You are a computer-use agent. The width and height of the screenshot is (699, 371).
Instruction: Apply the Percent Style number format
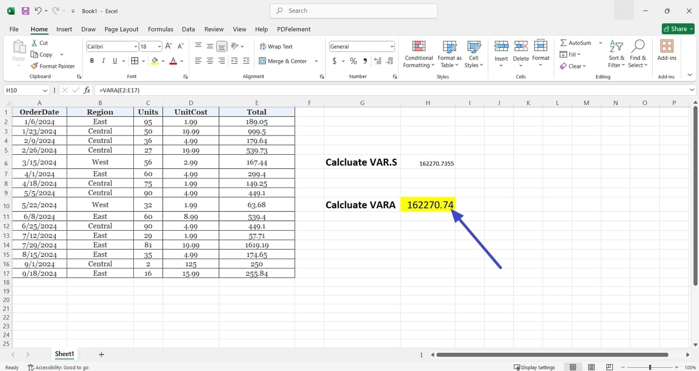[353, 61]
